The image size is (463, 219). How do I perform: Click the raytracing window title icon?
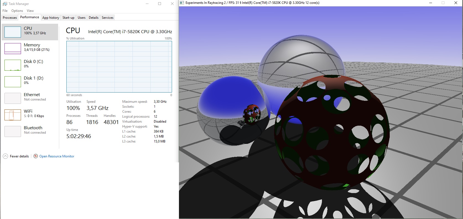[182, 3]
